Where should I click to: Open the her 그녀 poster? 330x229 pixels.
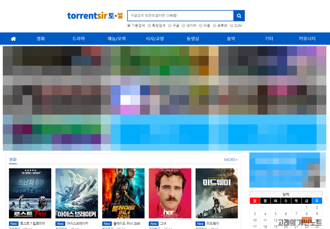(170, 193)
